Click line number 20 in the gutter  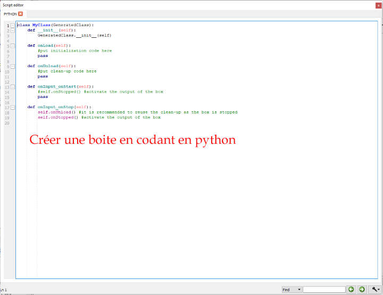[x=7, y=123]
